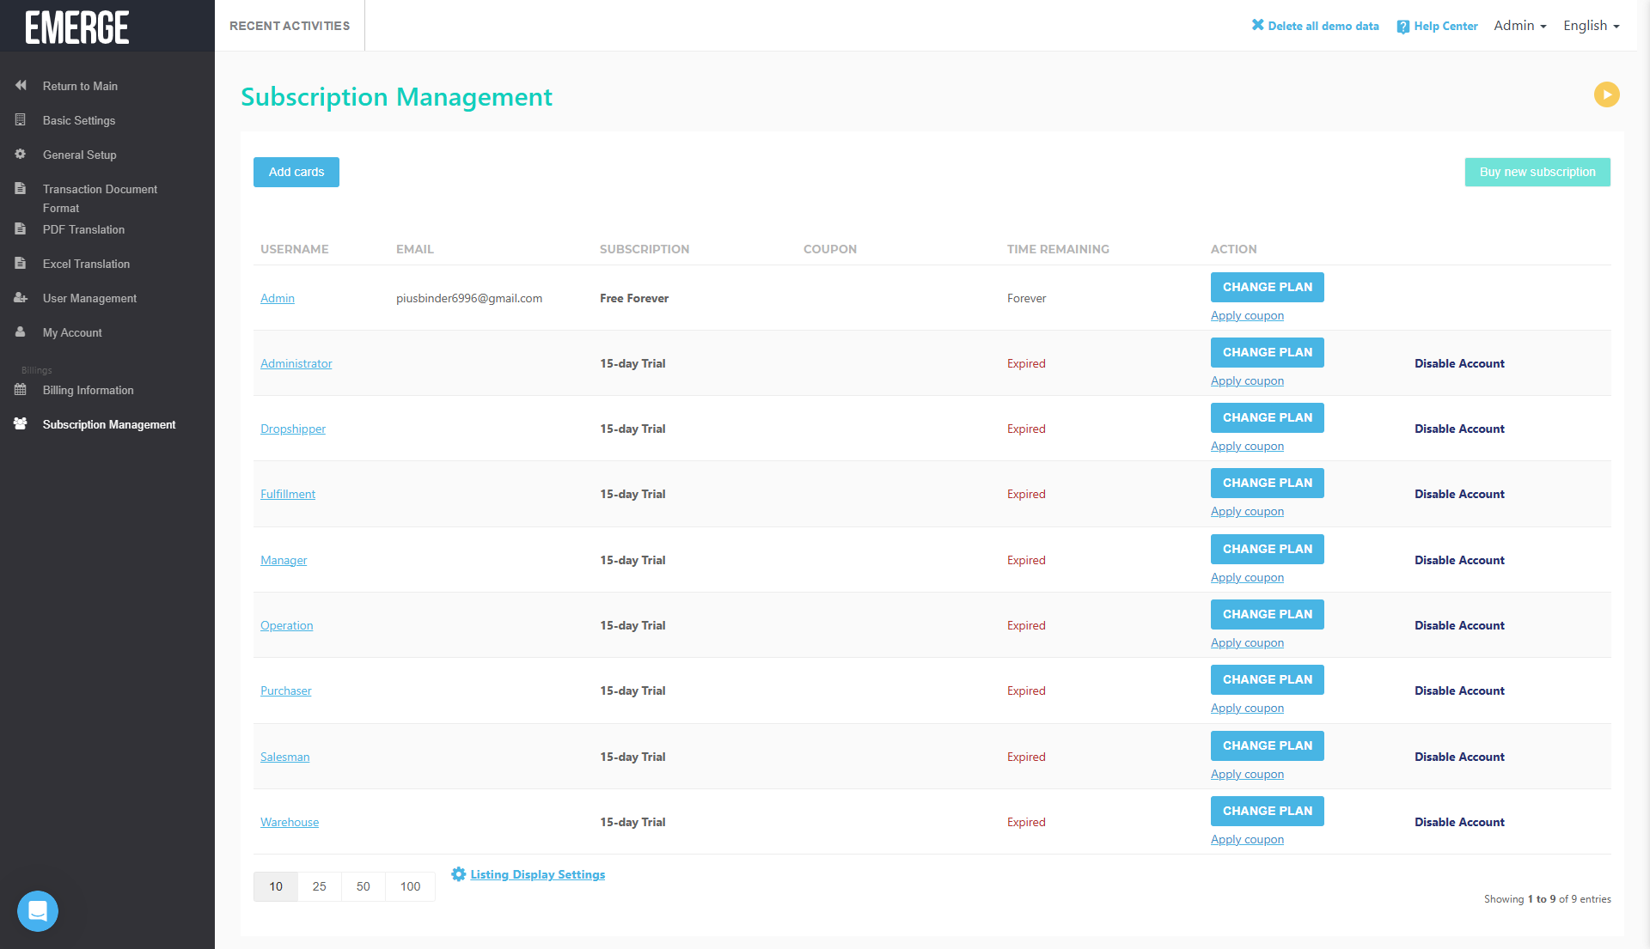Screen dimensions: 1650x949
Task: Show 25 entries per page
Action: point(319,886)
